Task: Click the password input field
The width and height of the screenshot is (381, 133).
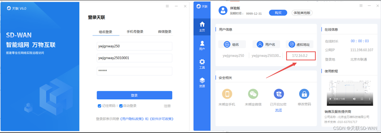Action: click(135, 71)
